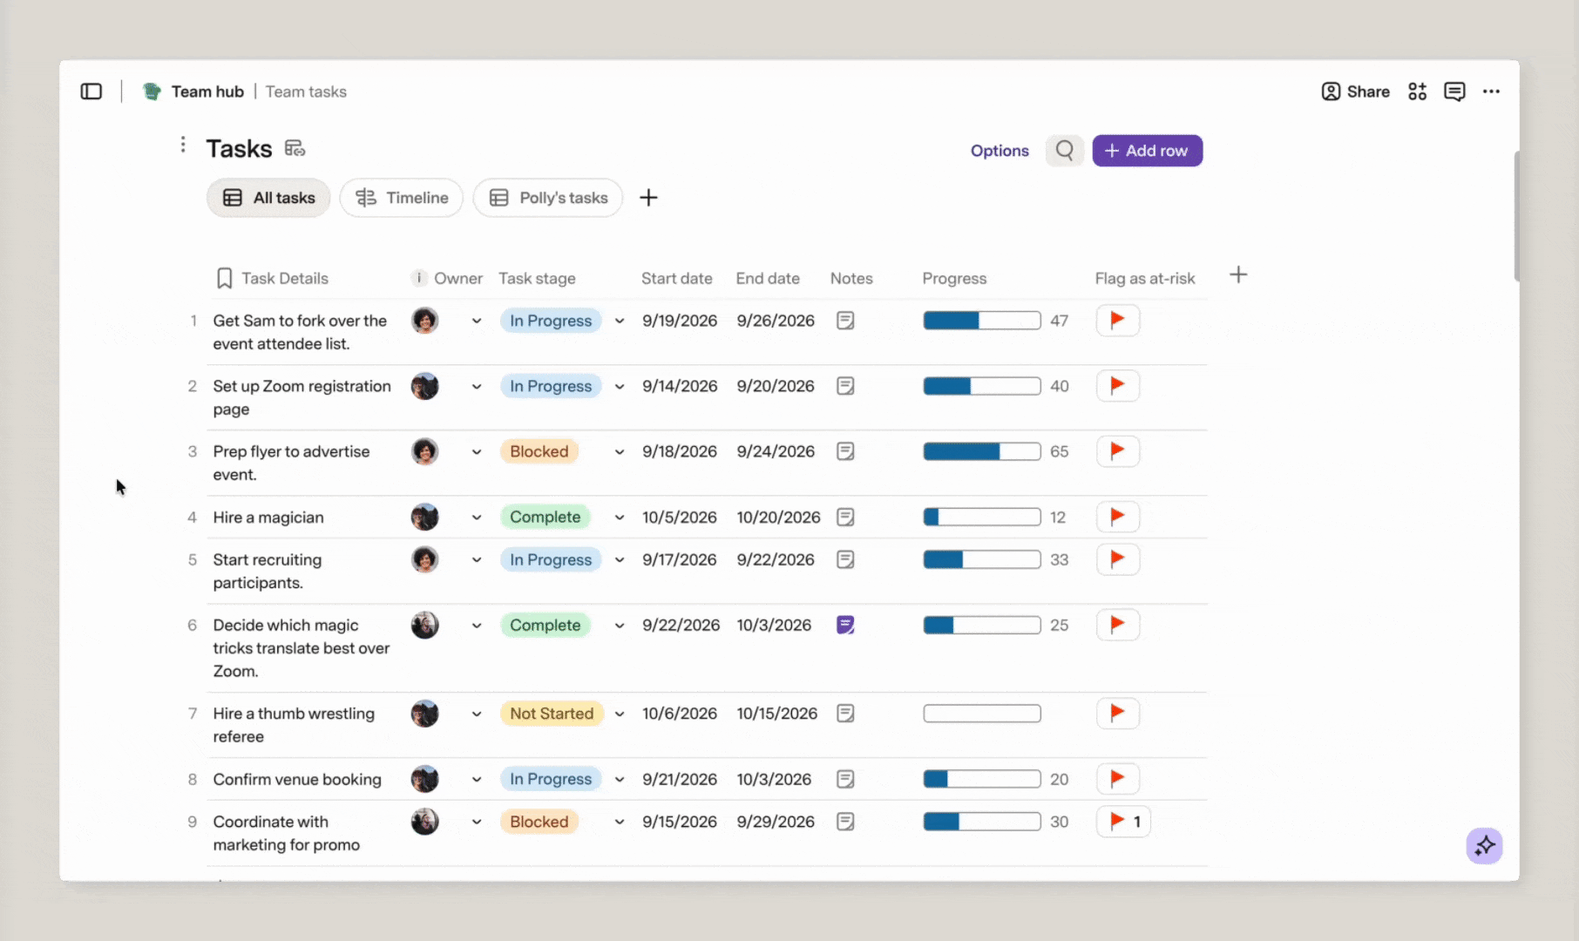The image size is (1579, 941).
Task: Click the Share button
Action: [1356, 91]
